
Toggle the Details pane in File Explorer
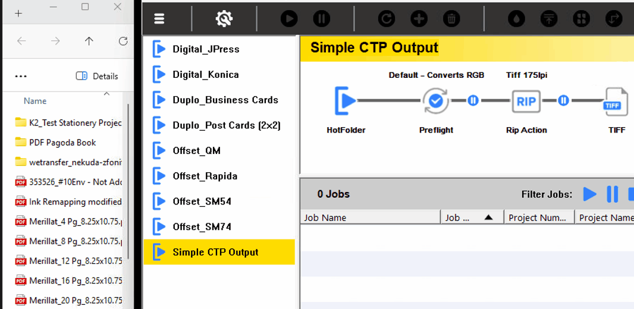tap(97, 76)
